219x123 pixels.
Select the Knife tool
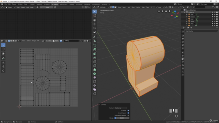(x=95, y=66)
